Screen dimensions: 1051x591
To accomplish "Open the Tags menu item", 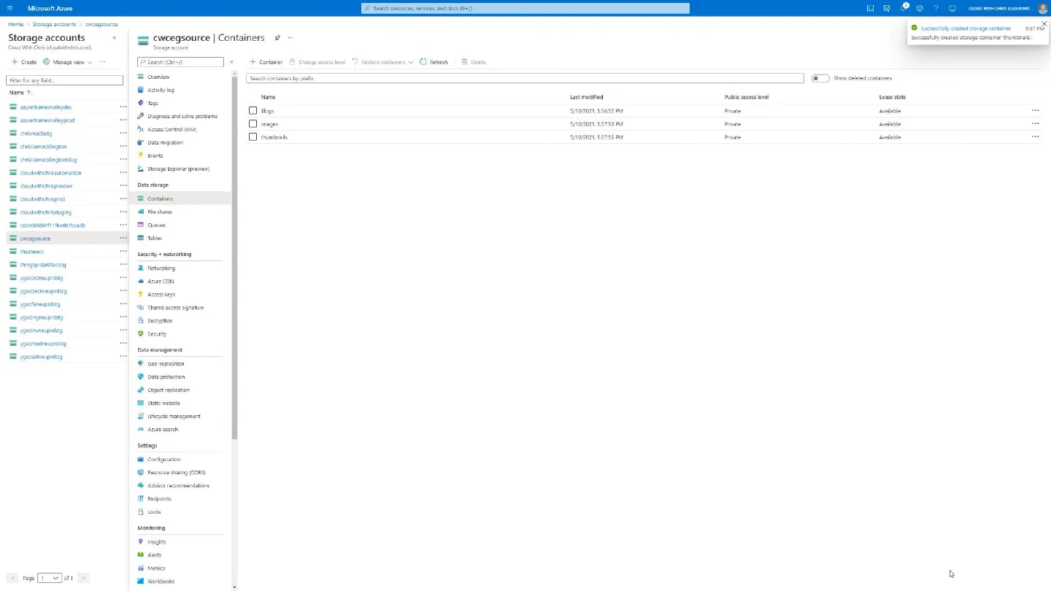I will [x=153, y=103].
